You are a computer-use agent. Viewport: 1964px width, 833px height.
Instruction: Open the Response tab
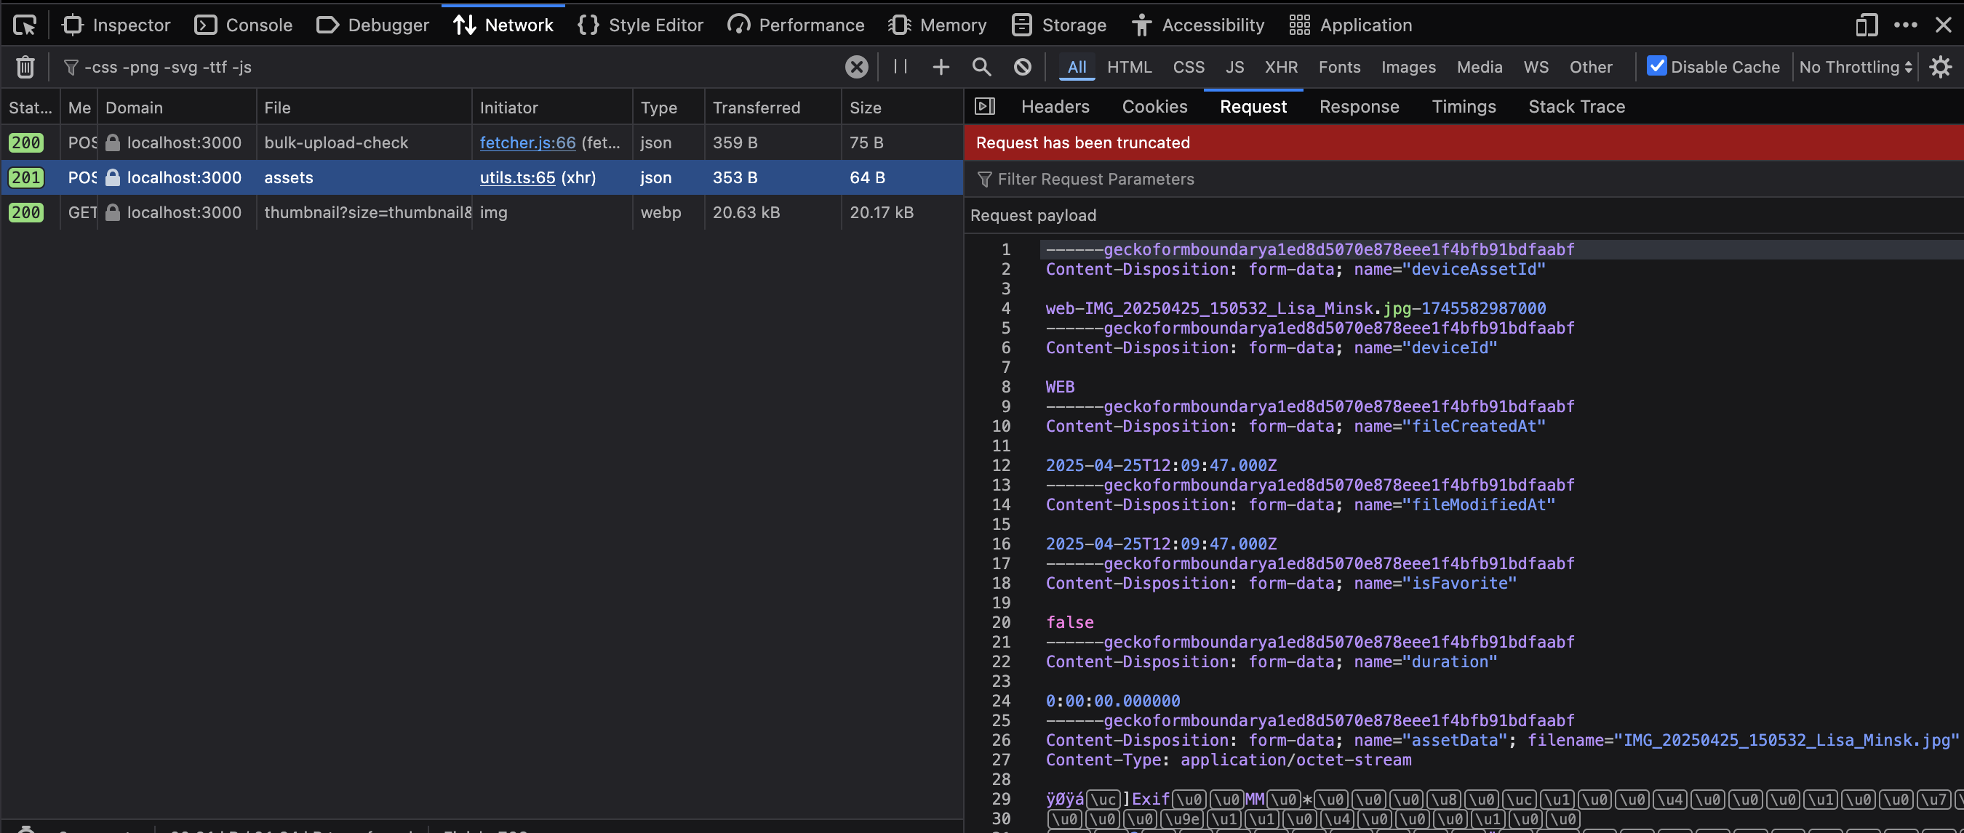click(x=1359, y=107)
